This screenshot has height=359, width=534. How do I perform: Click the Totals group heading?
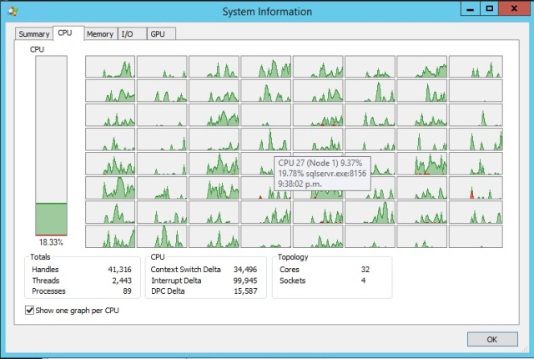tap(40, 257)
